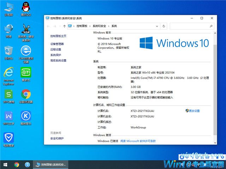226x169 pixels.
Task: Click the WorkGroup value text
Action: click(138, 127)
